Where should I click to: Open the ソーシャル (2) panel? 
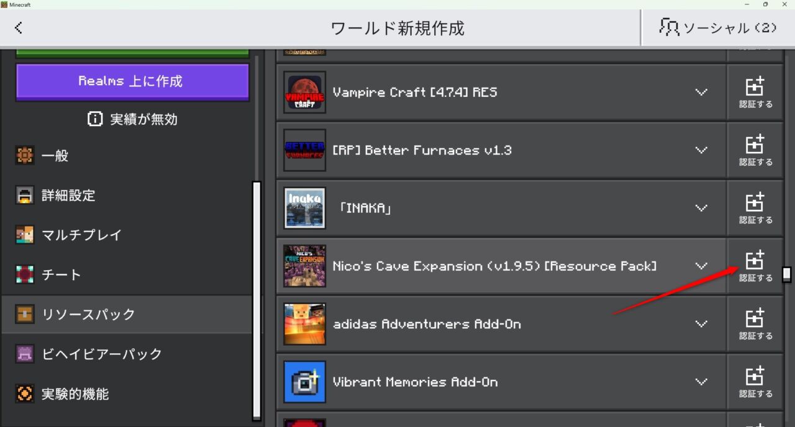pos(718,28)
